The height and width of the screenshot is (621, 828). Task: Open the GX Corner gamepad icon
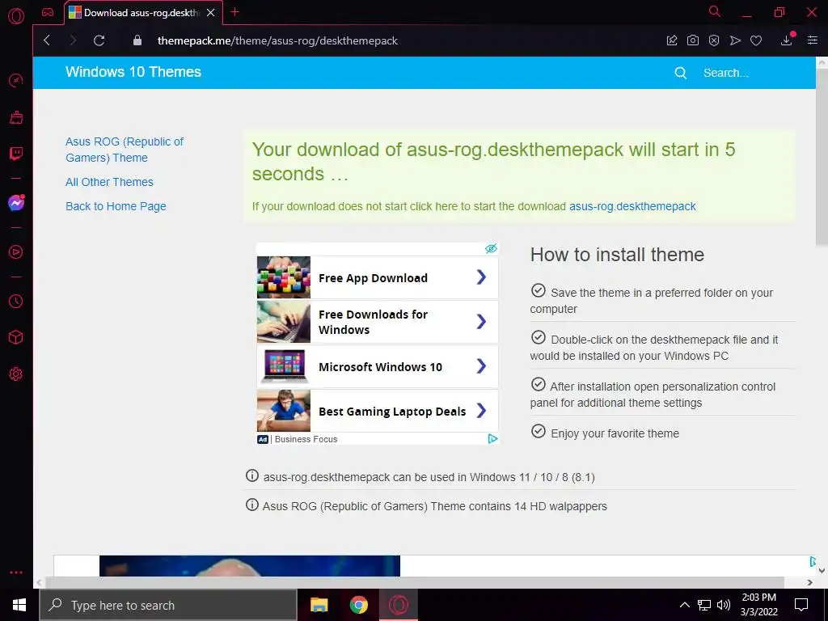click(x=48, y=12)
